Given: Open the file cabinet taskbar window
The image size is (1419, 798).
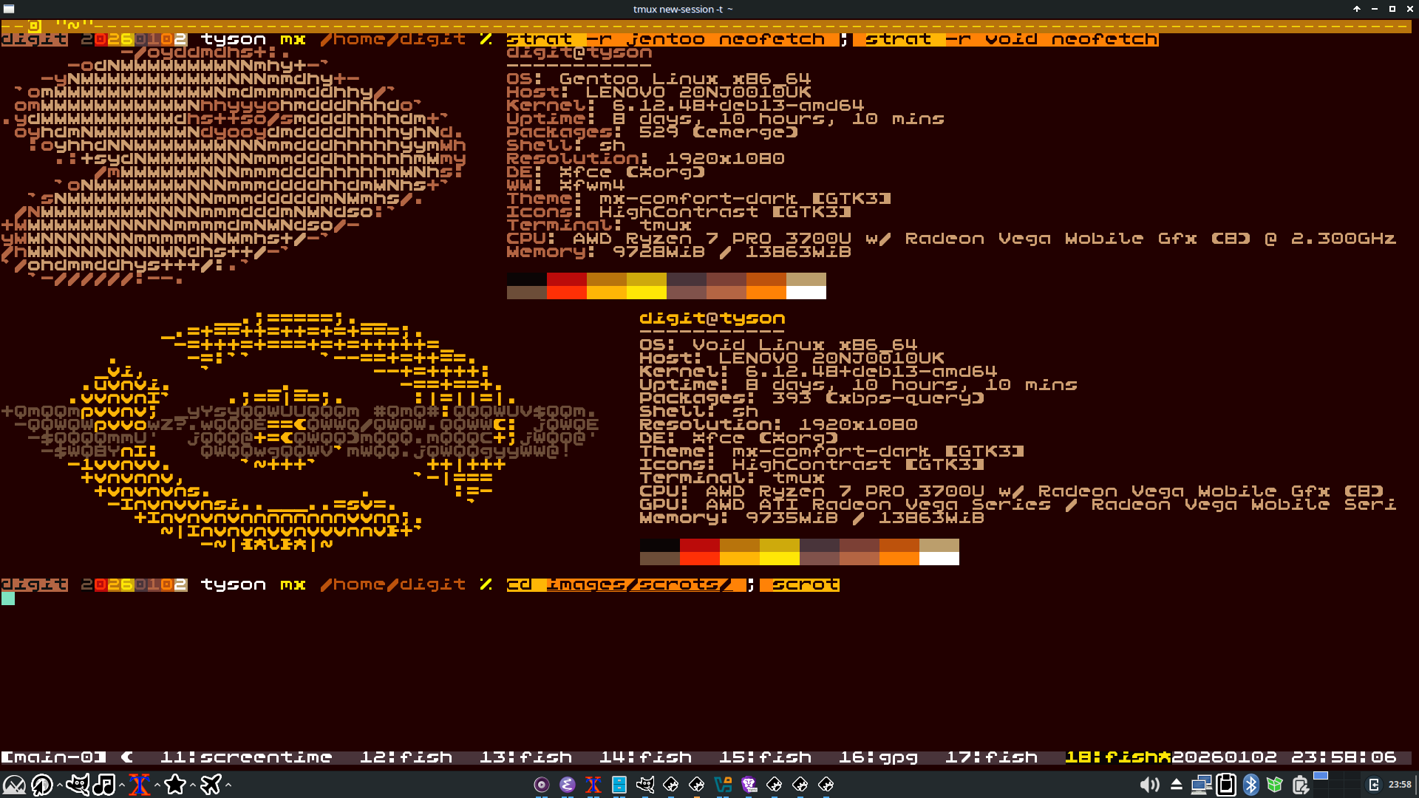Looking at the screenshot, I should point(619,785).
